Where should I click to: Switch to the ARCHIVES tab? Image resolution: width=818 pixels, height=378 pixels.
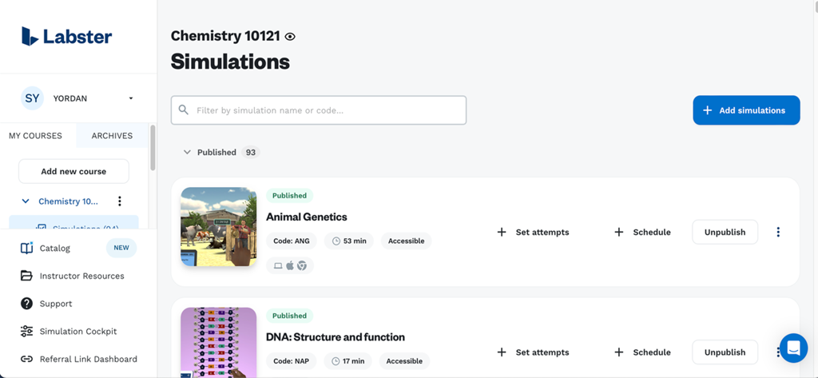pyautogui.click(x=112, y=136)
